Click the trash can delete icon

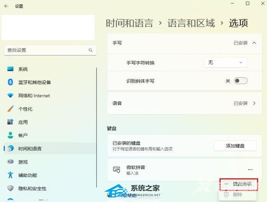pos(226,194)
